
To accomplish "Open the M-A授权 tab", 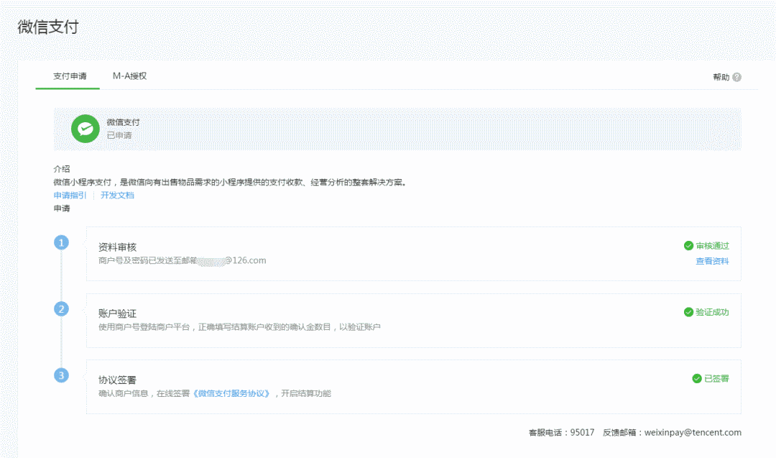I will pos(129,75).
